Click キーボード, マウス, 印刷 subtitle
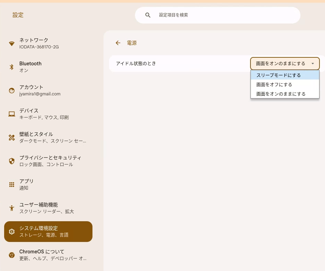The width and height of the screenshot is (325, 271). [x=44, y=117]
